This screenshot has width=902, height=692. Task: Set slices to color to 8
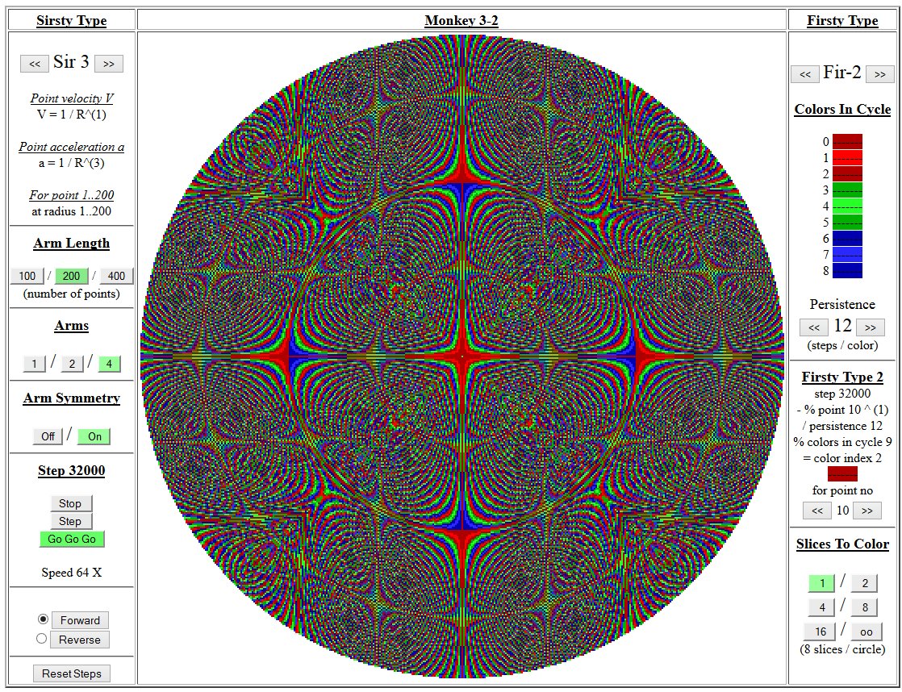864,607
